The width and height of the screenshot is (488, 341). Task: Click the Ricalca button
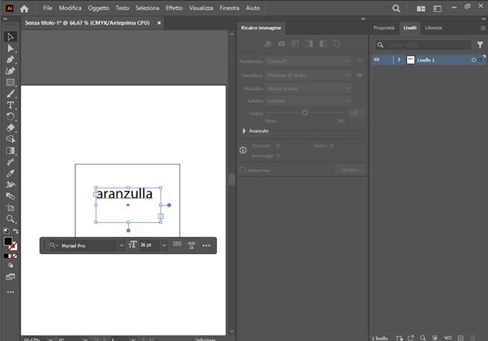pyautogui.click(x=350, y=170)
